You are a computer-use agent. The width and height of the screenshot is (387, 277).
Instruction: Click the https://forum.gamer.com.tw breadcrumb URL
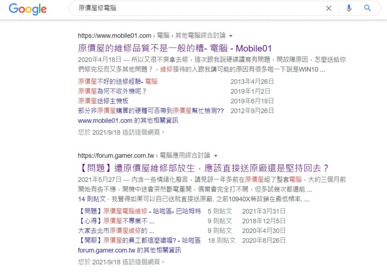pos(116,156)
